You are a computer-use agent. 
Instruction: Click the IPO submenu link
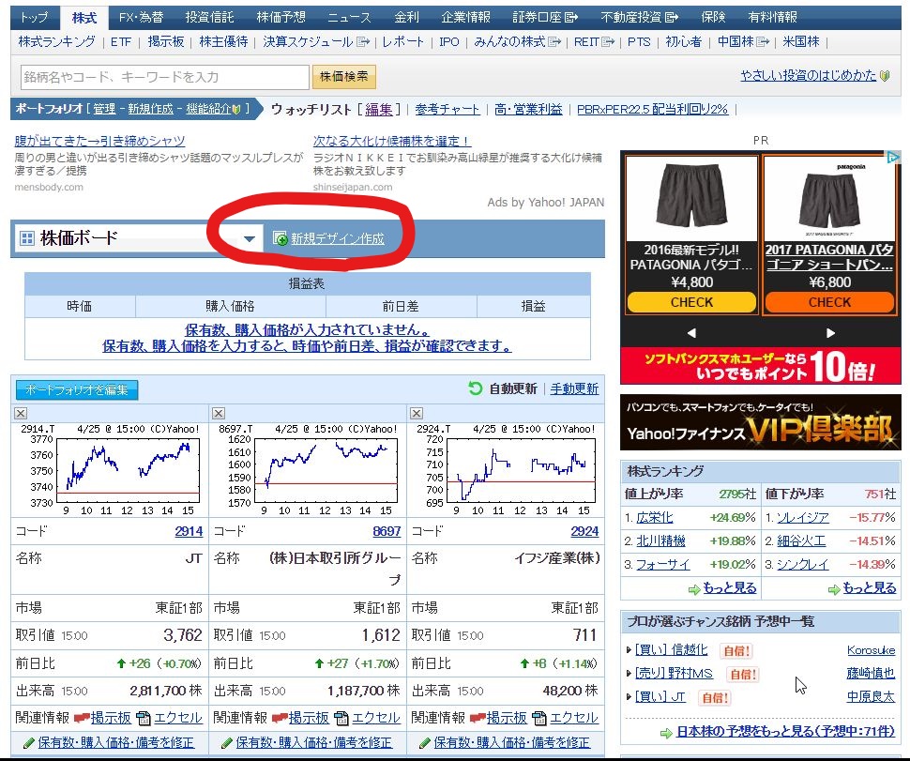click(449, 42)
